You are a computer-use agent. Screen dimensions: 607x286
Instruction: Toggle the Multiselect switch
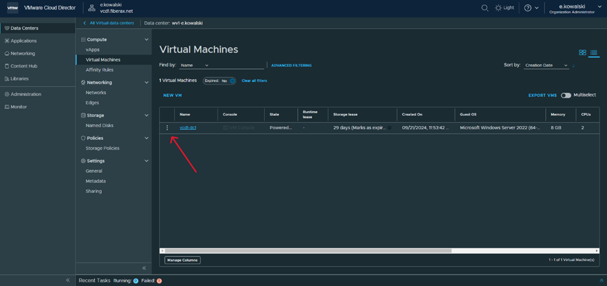pos(566,95)
